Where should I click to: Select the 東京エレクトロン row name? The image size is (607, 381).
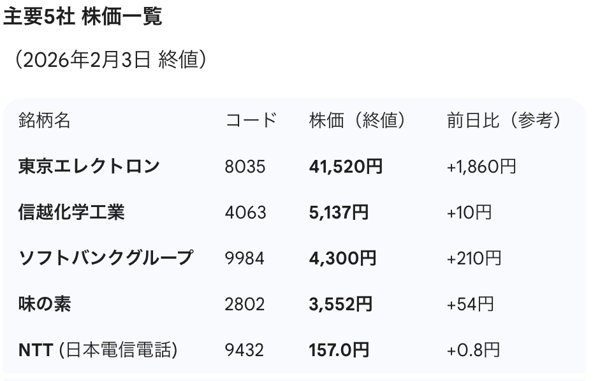point(89,166)
